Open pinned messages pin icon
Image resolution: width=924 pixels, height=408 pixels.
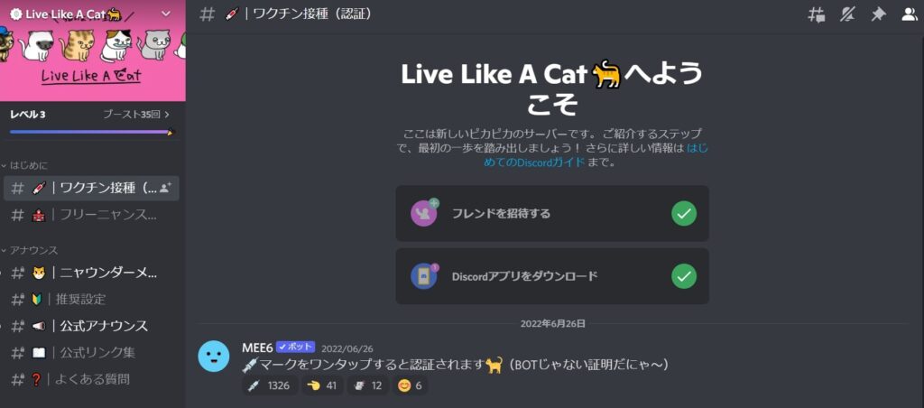(879, 14)
